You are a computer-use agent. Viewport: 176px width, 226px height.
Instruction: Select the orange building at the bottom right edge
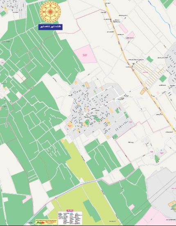tap(172, 204)
